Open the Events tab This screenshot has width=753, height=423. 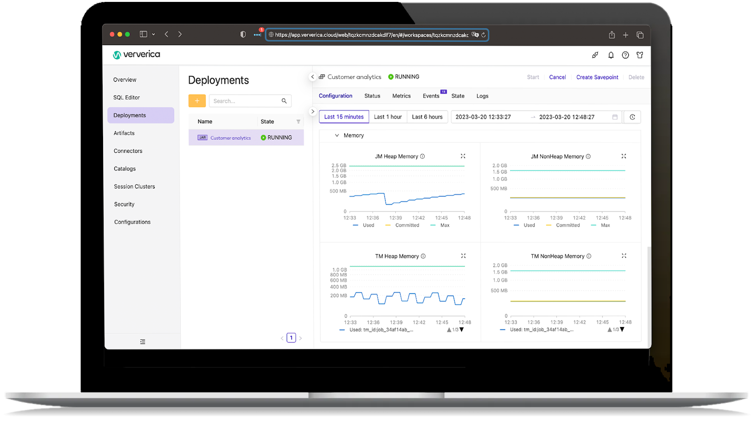coord(431,96)
